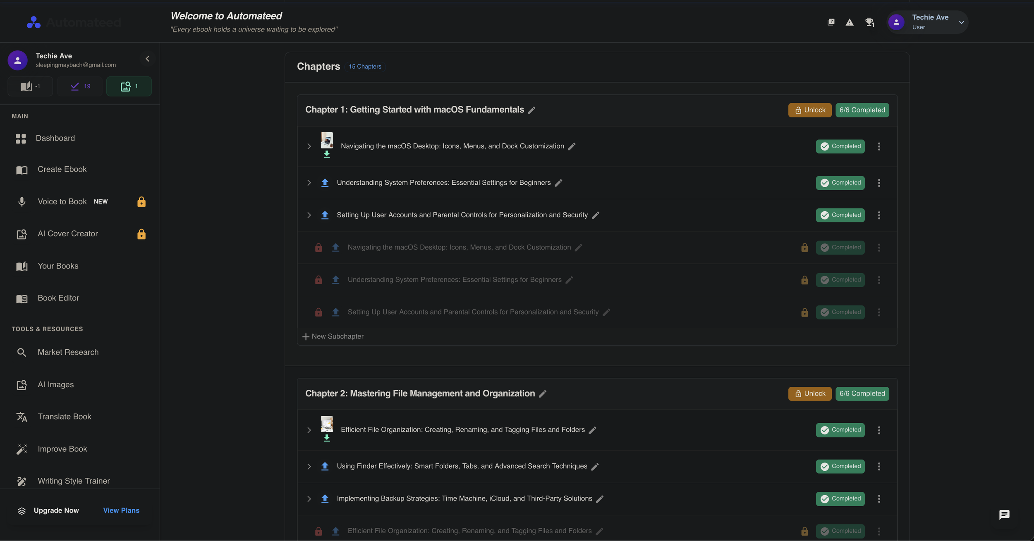Edit the Chapter 1 title with the pencil icon
This screenshot has height=541, width=1034.
tap(531, 110)
